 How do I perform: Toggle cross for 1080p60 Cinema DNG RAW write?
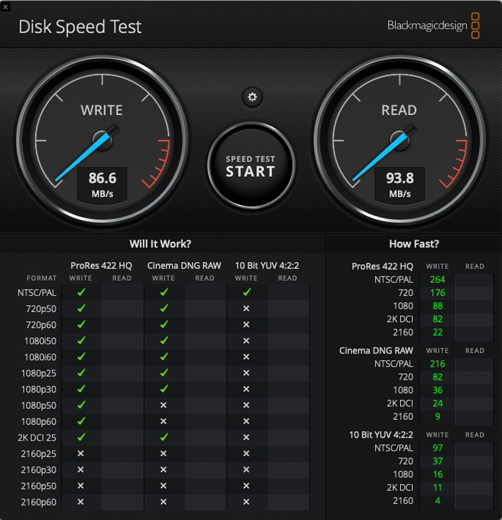click(x=163, y=421)
